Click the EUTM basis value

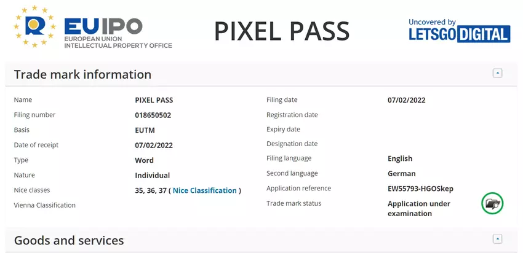tap(145, 130)
